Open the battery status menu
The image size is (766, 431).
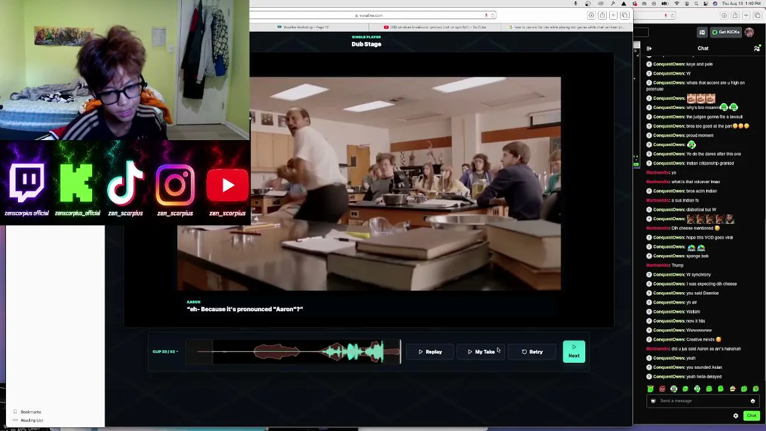pos(665,4)
